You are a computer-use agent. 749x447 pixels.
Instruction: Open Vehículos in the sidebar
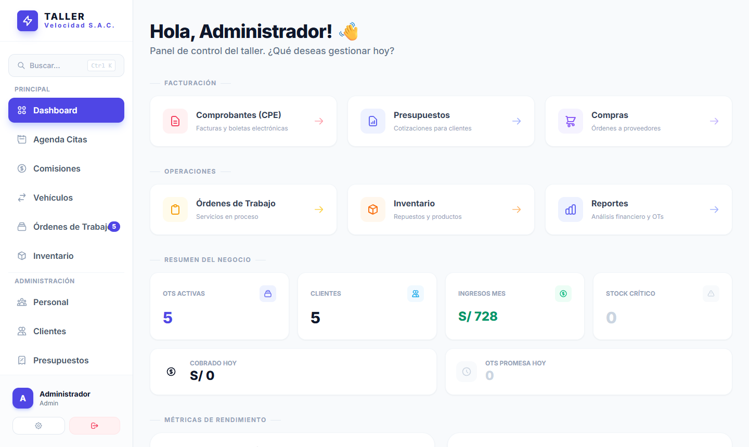pos(66,198)
